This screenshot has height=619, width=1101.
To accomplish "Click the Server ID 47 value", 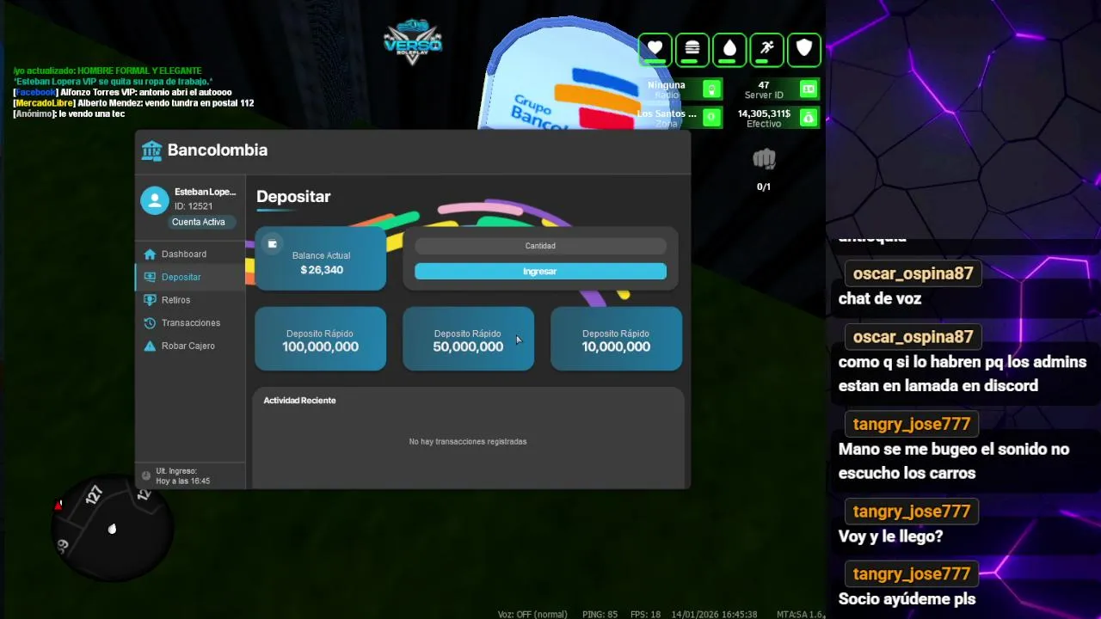I will (x=764, y=85).
